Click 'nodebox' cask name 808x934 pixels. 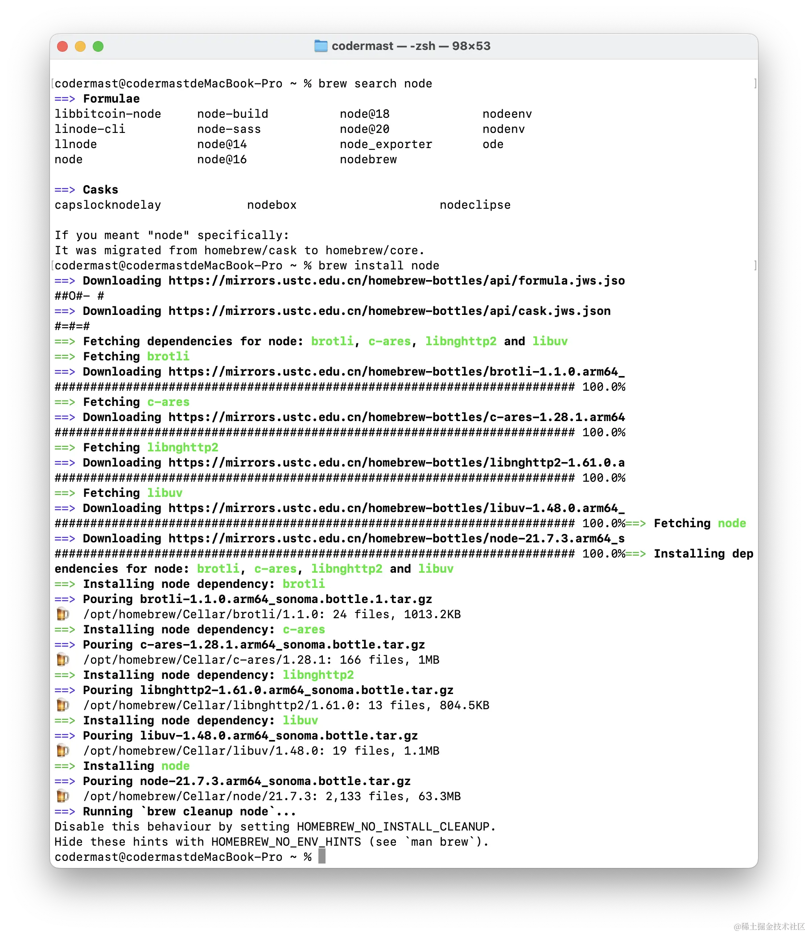click(x=272, y=205)
